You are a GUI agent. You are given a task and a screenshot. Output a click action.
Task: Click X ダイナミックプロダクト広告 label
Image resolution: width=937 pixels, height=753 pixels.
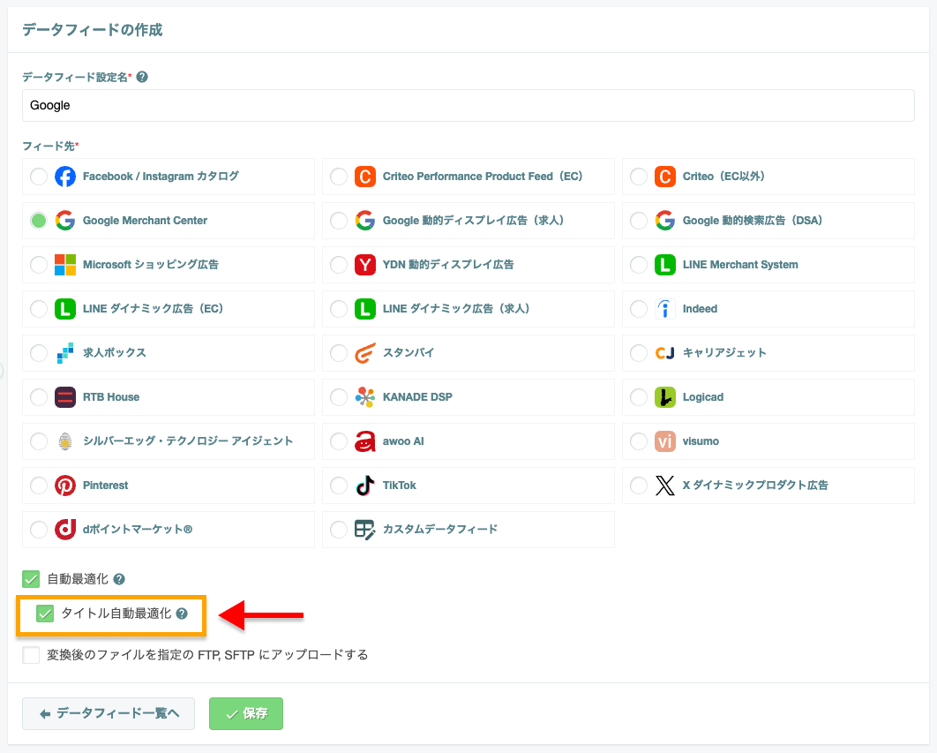(755, 486)
